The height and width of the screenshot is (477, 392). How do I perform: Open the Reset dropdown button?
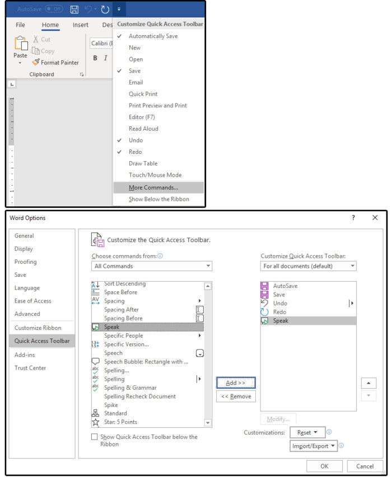[307, 432]
